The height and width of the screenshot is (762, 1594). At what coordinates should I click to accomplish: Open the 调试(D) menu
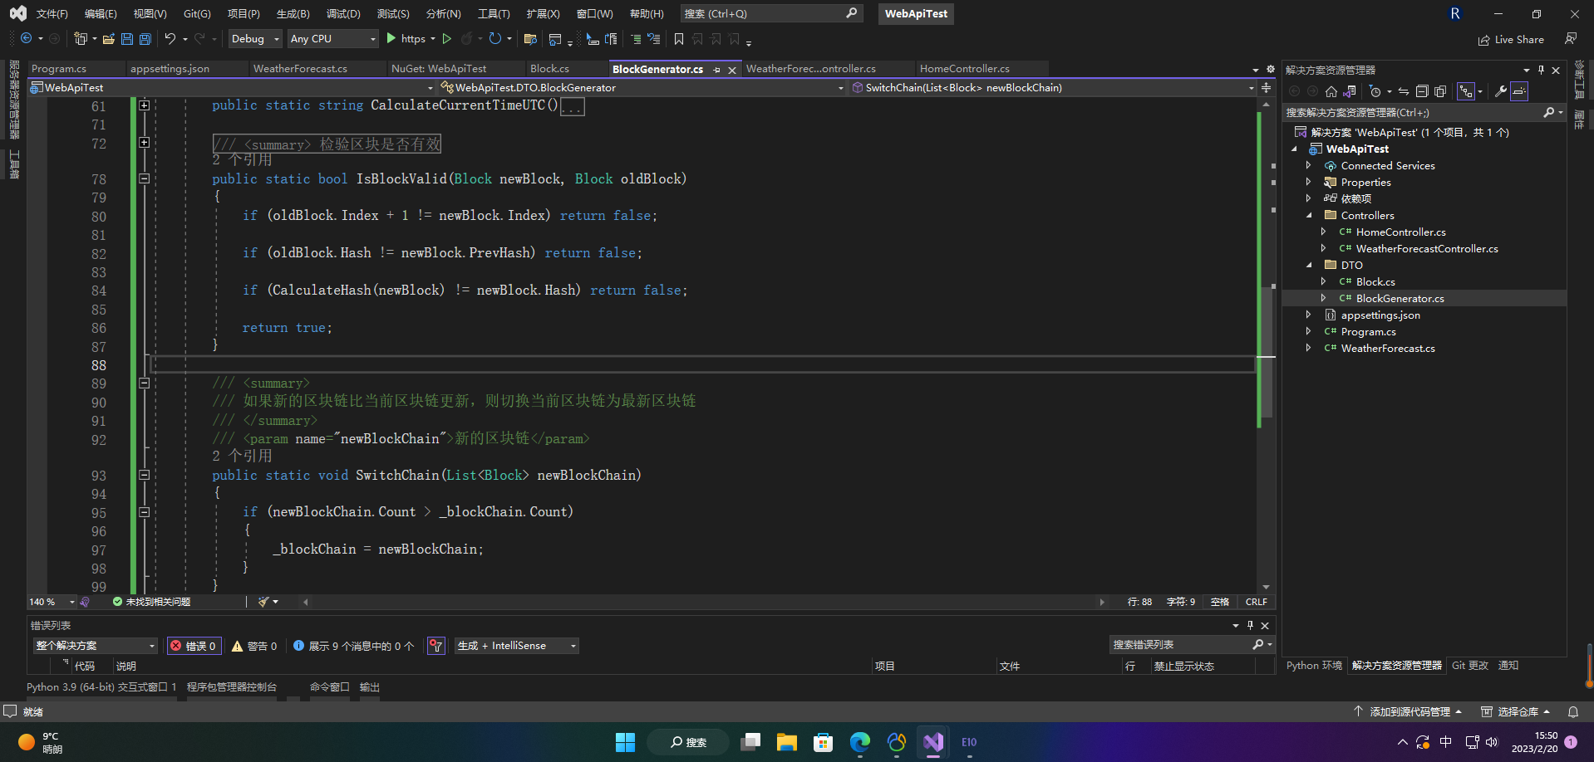point(343,13)
